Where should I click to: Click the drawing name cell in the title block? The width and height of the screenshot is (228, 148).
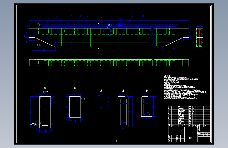[x=191, y=138]
